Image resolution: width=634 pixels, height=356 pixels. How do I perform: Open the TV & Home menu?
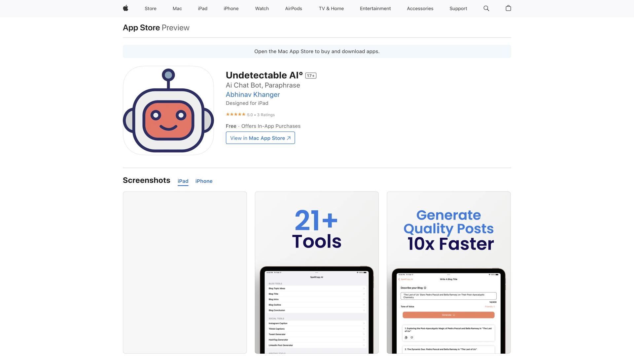[x=331, y=9]
